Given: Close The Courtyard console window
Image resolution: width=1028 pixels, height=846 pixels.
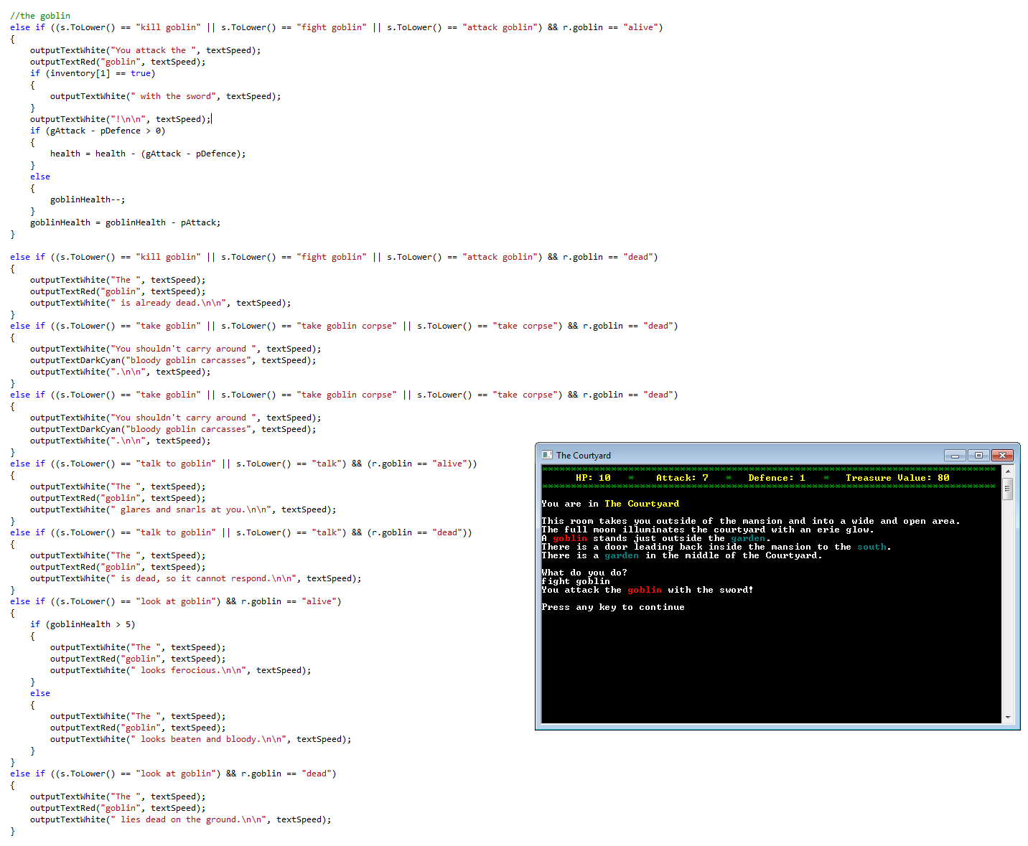Looking at the screenshot, I should coord(1002,455).
